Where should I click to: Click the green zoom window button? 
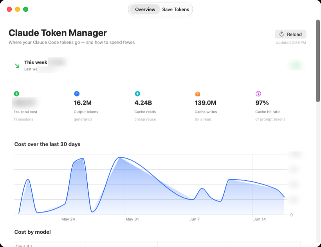25,9
